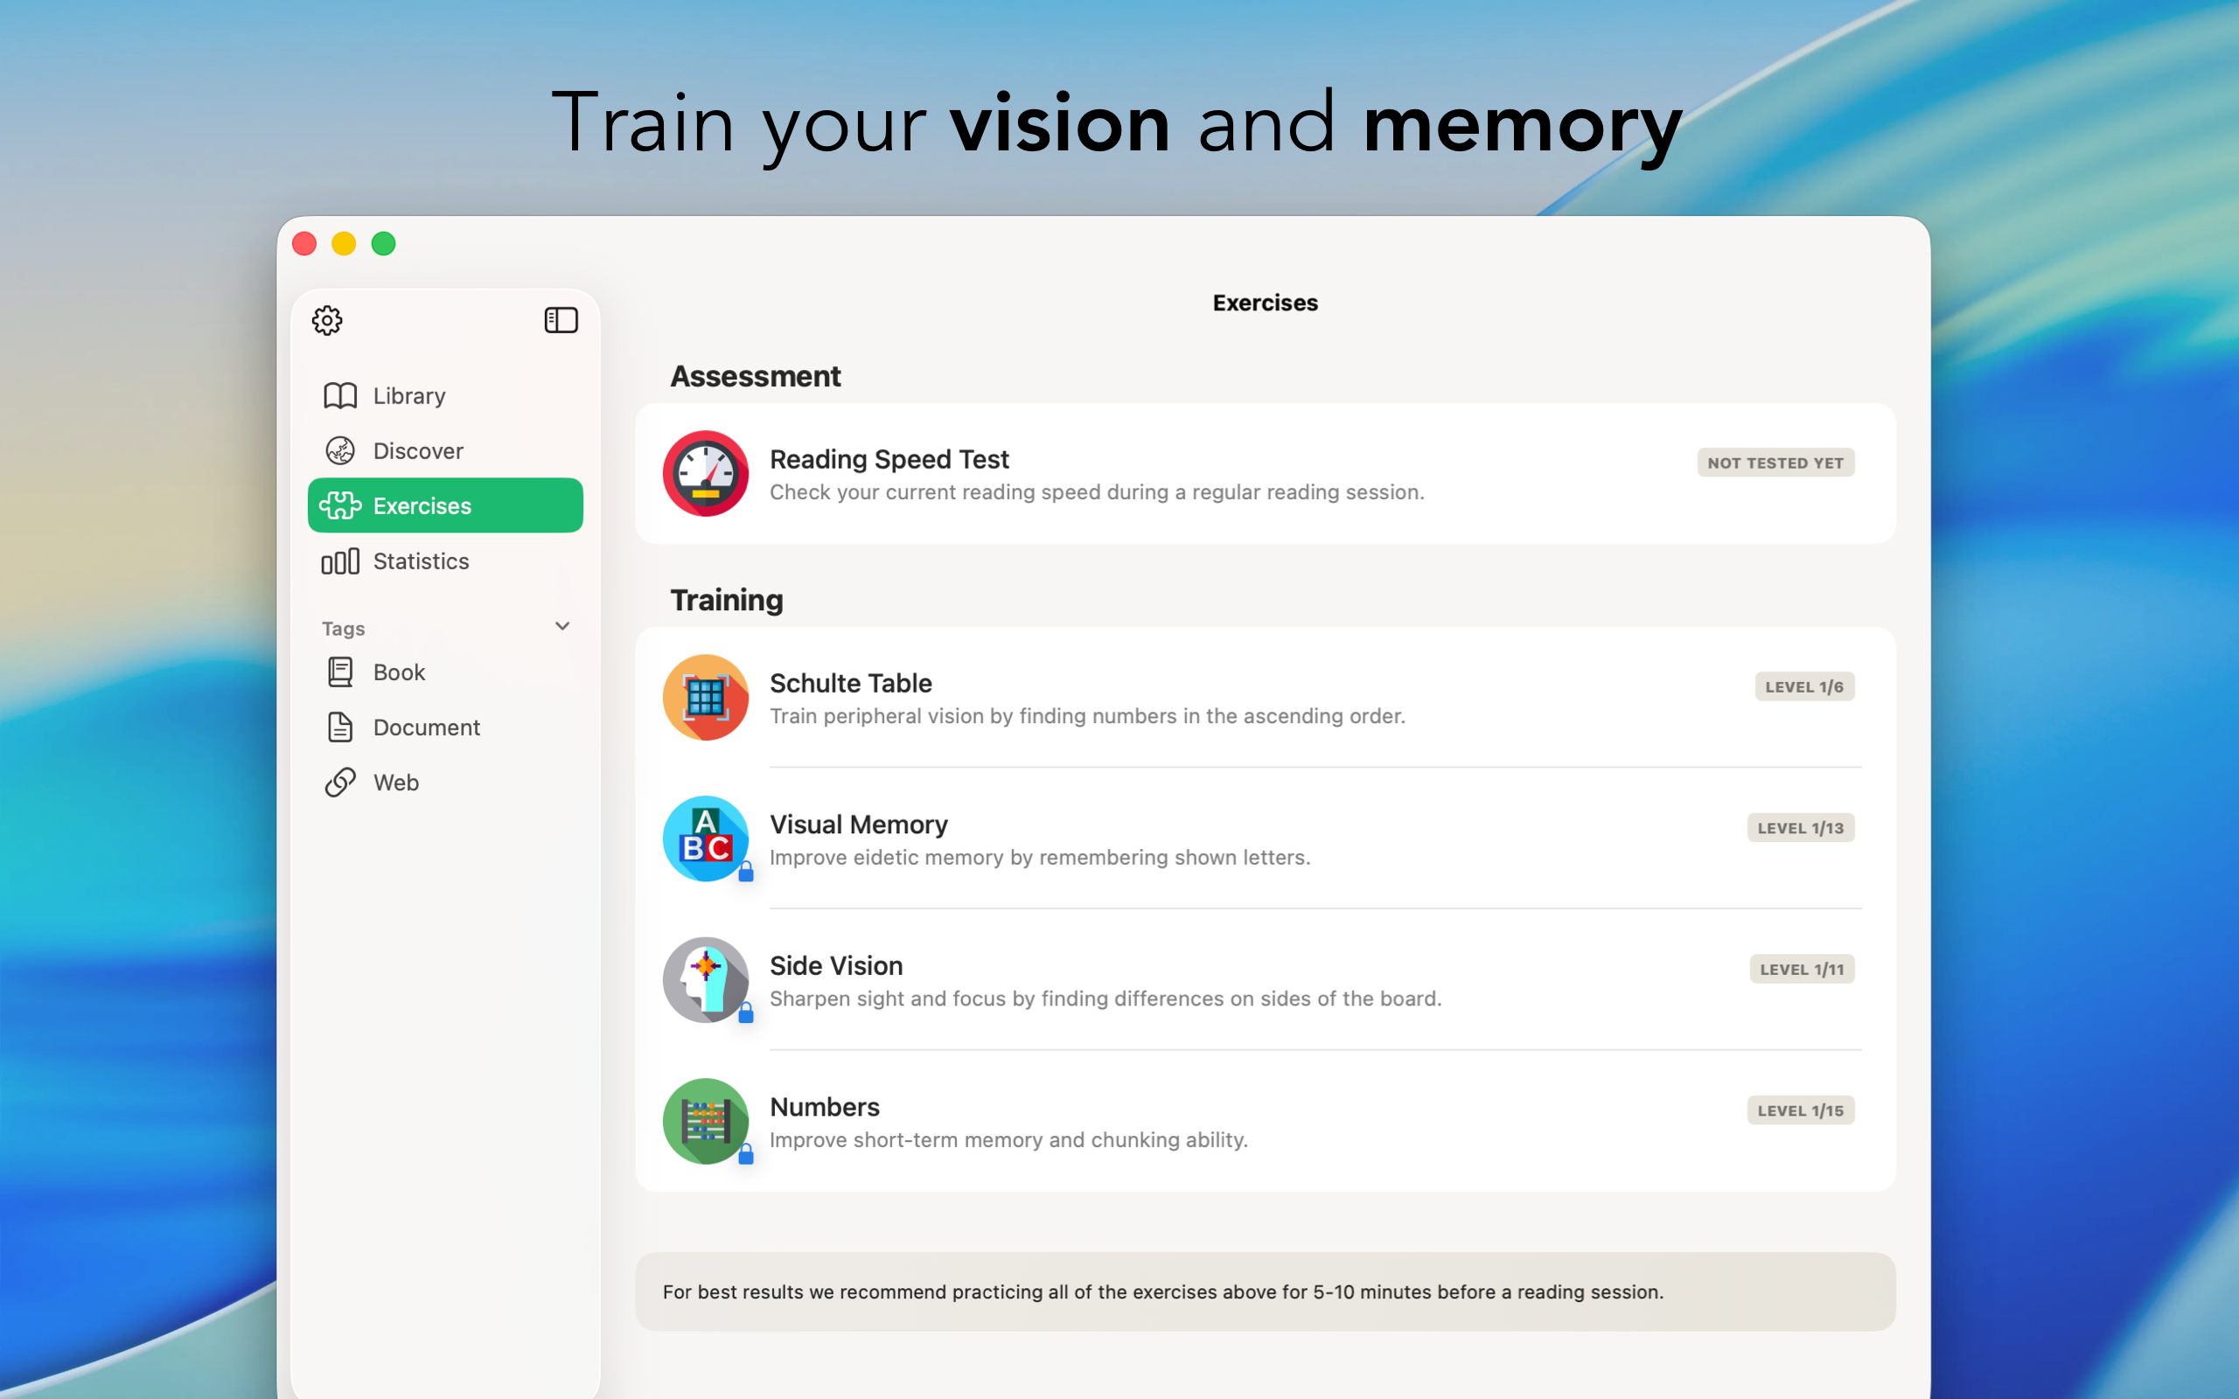The height and width of the screenshot is (1399, 2239).
Task: Click the Numbers abacus icon
Action: point(706,1122)
